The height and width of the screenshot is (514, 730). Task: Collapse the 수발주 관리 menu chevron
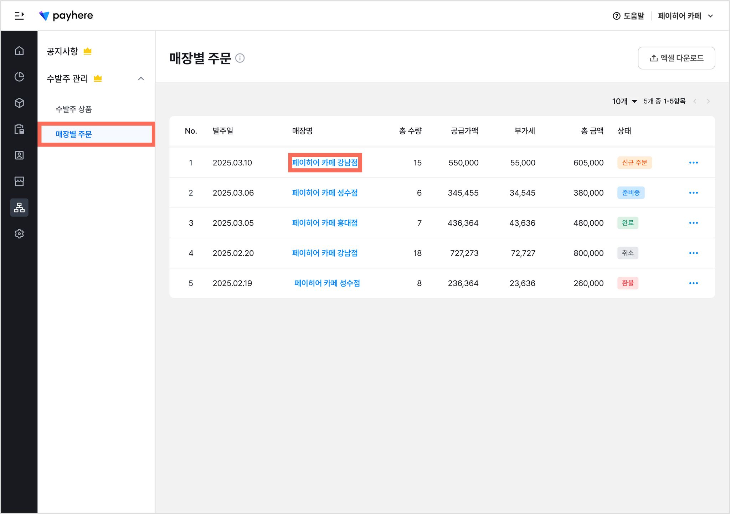[x=141, y=78]
